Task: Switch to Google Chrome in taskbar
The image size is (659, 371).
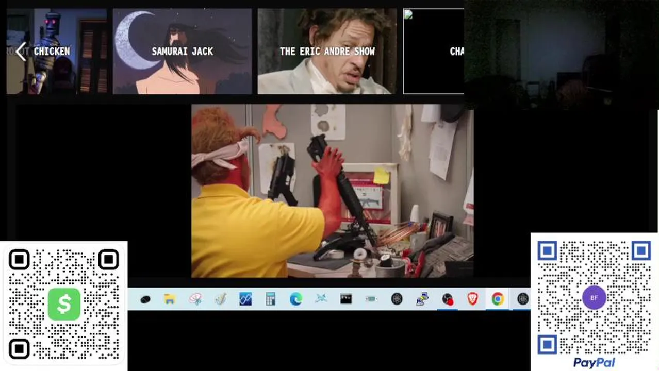Action: pyautogui.click(x=498, y=299)
